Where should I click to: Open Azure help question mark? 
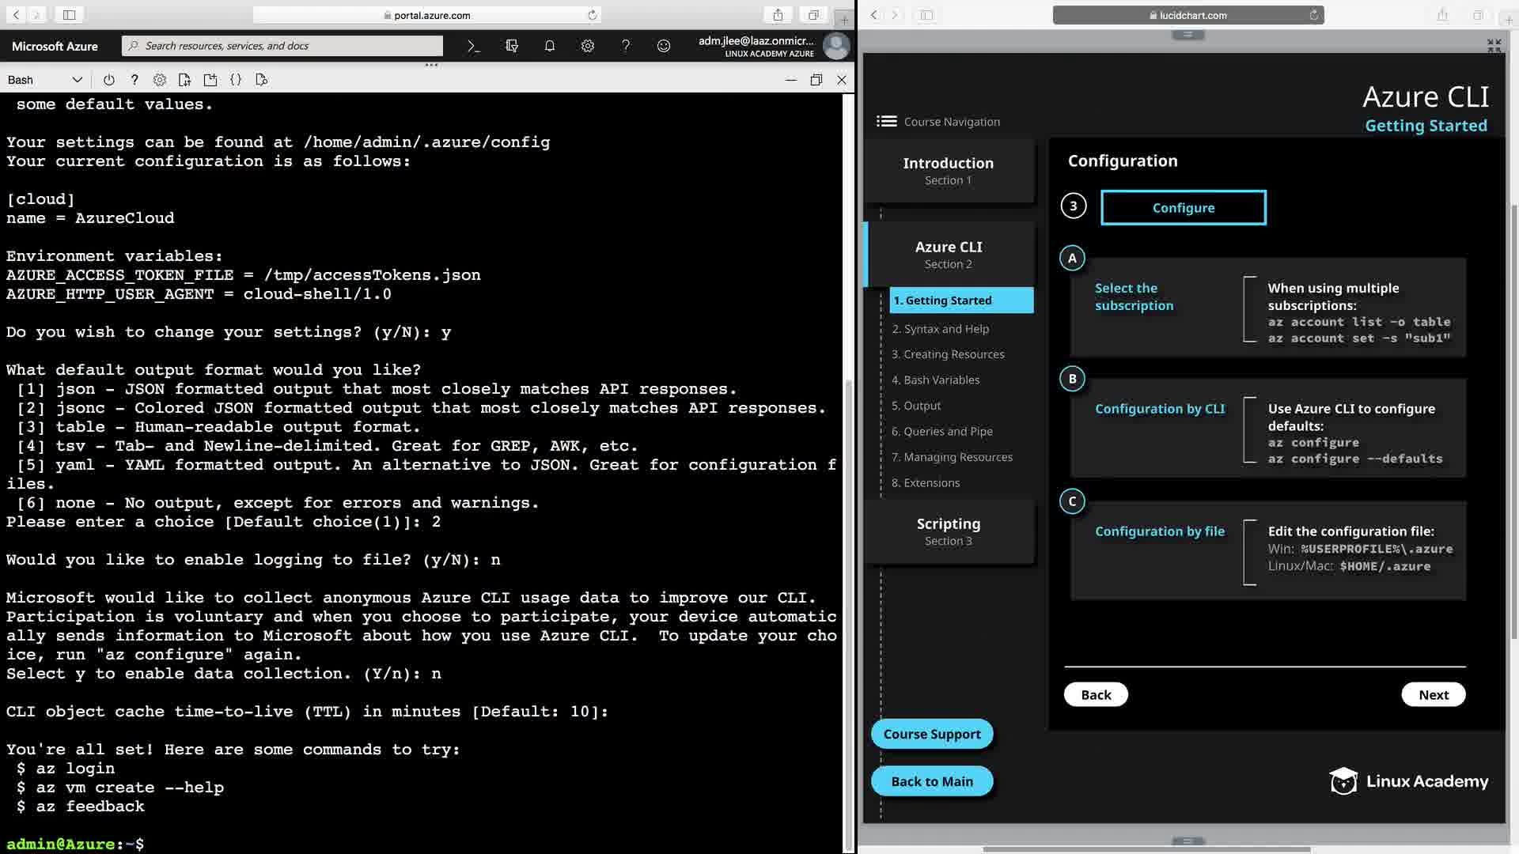[x=625, y=46]
